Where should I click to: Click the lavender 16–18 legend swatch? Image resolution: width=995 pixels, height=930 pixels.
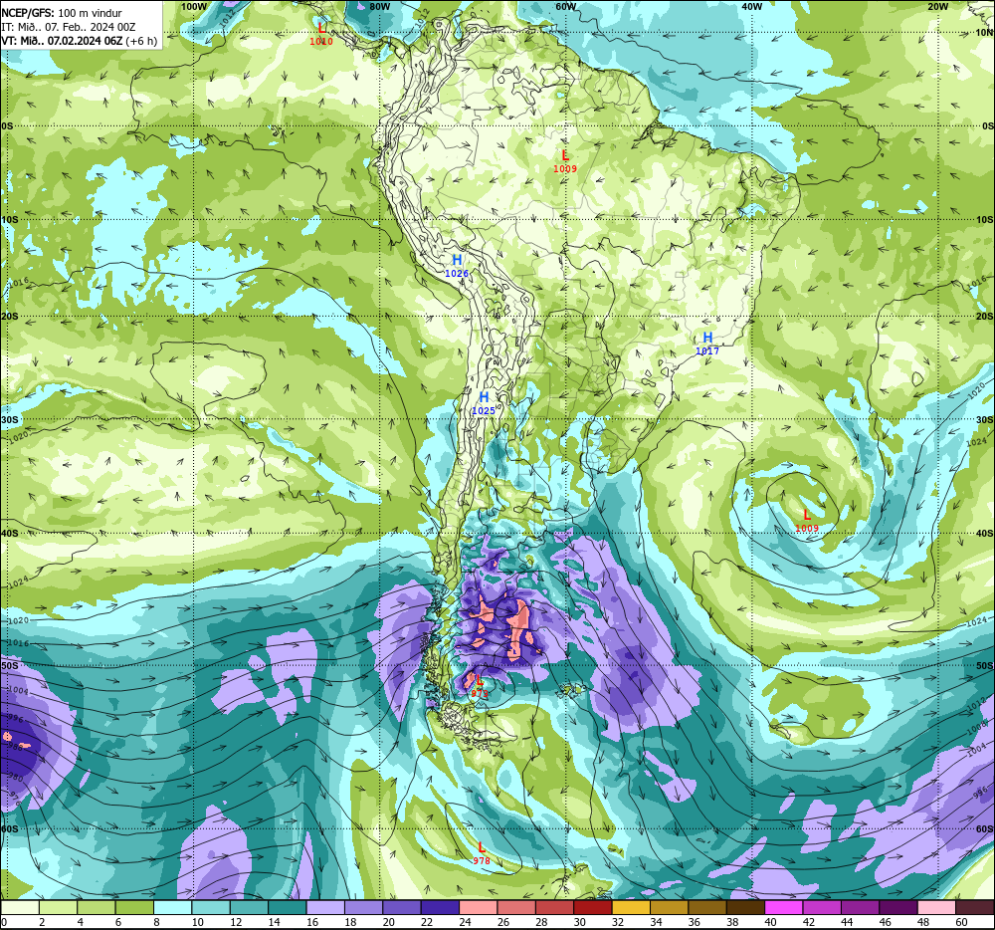[325, 908]
